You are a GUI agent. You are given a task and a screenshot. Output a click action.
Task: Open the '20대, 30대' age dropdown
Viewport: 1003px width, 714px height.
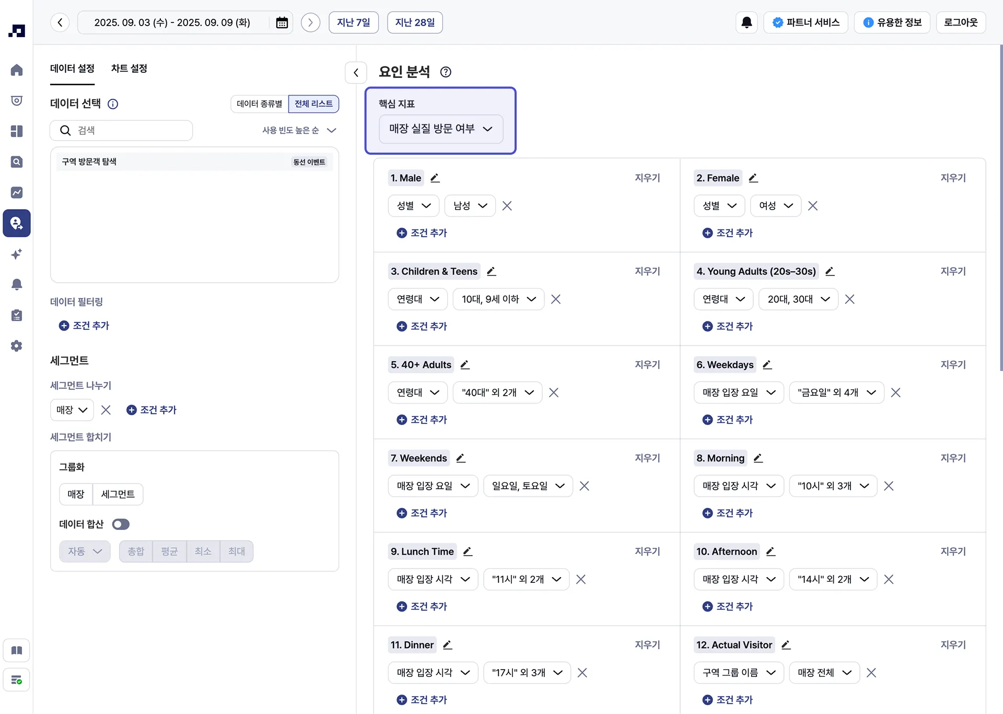tap(799, 300)
